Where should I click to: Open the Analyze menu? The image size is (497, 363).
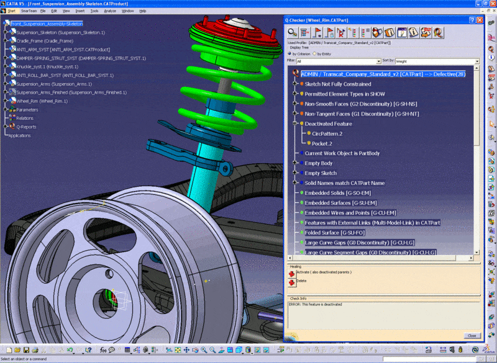pyautogui.click(x=110, y=11)
